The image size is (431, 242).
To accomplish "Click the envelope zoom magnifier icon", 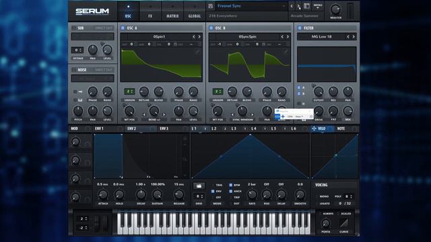I will tap(185, 159).
